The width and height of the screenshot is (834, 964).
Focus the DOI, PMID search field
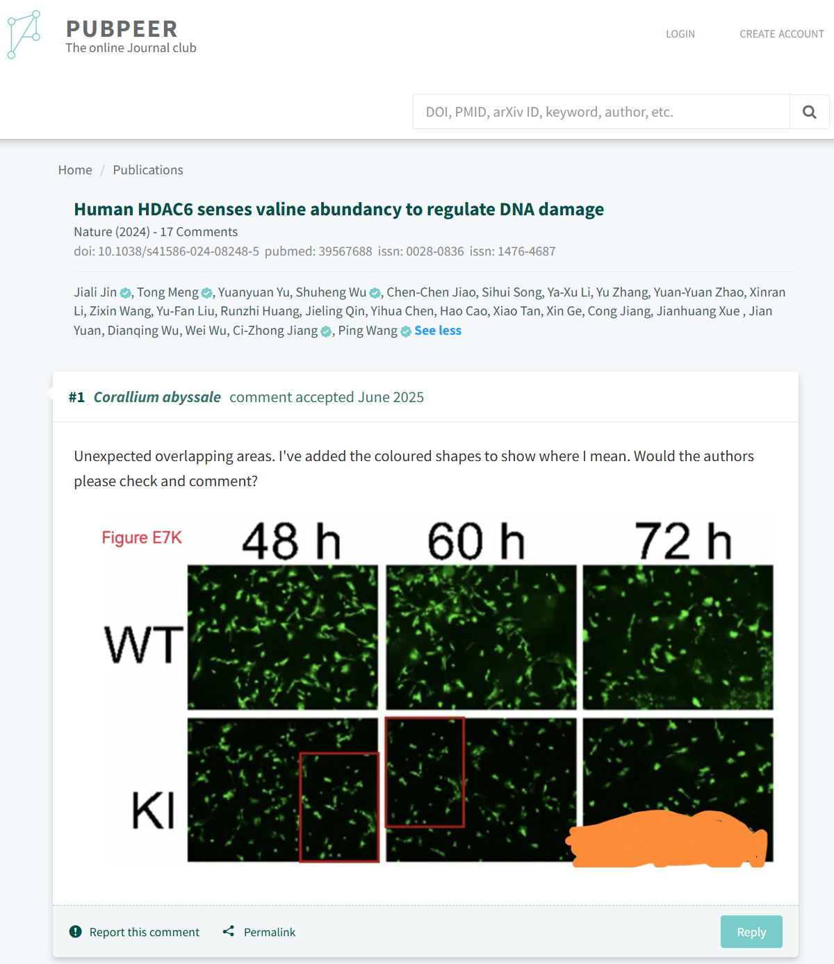601,112
